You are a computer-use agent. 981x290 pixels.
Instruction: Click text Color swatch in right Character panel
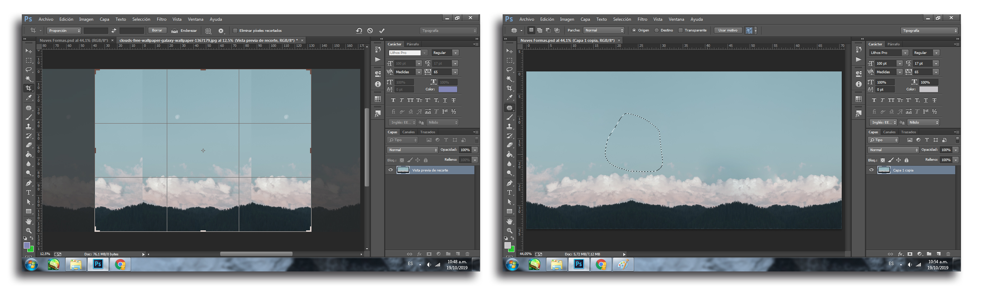click(928, 89)
